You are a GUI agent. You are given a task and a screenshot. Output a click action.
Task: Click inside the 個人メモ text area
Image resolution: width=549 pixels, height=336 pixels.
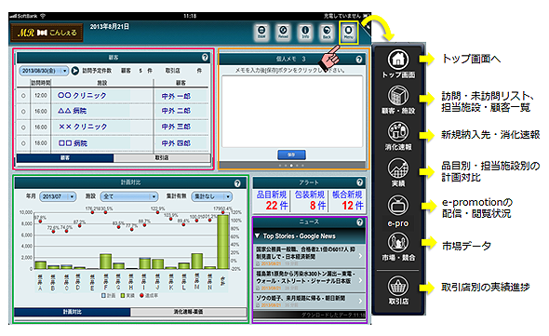292,112
